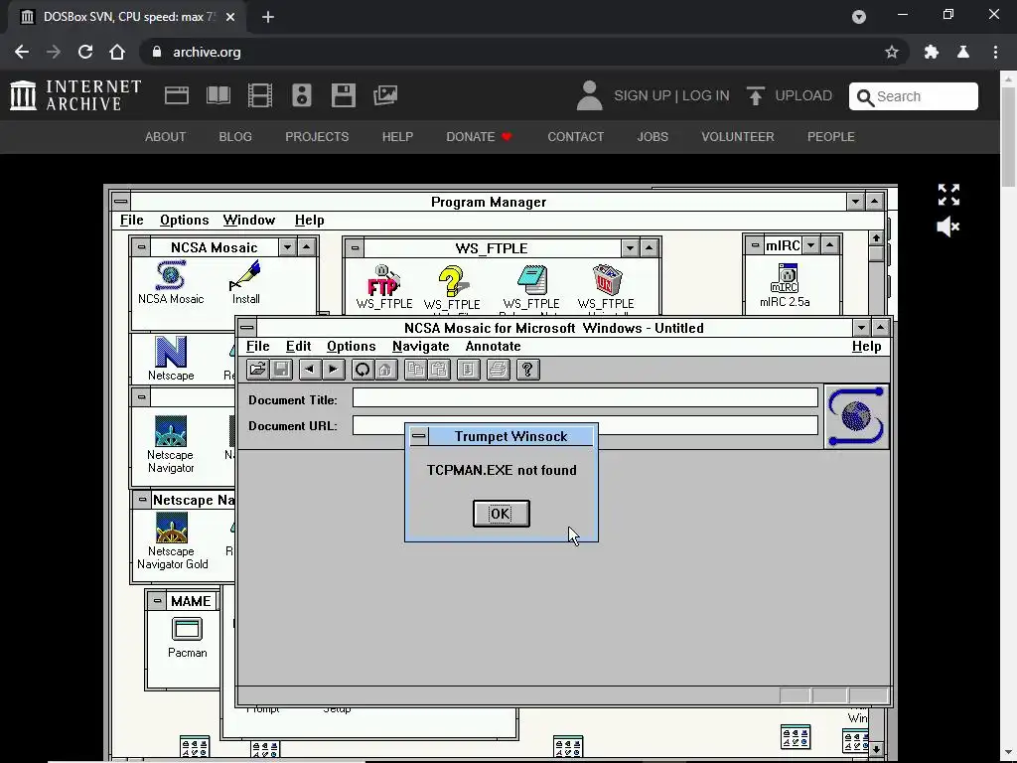Open the WS_FTPLE group control menu box
This screenshot has width=1017, height=763.
tap(355, 247)
